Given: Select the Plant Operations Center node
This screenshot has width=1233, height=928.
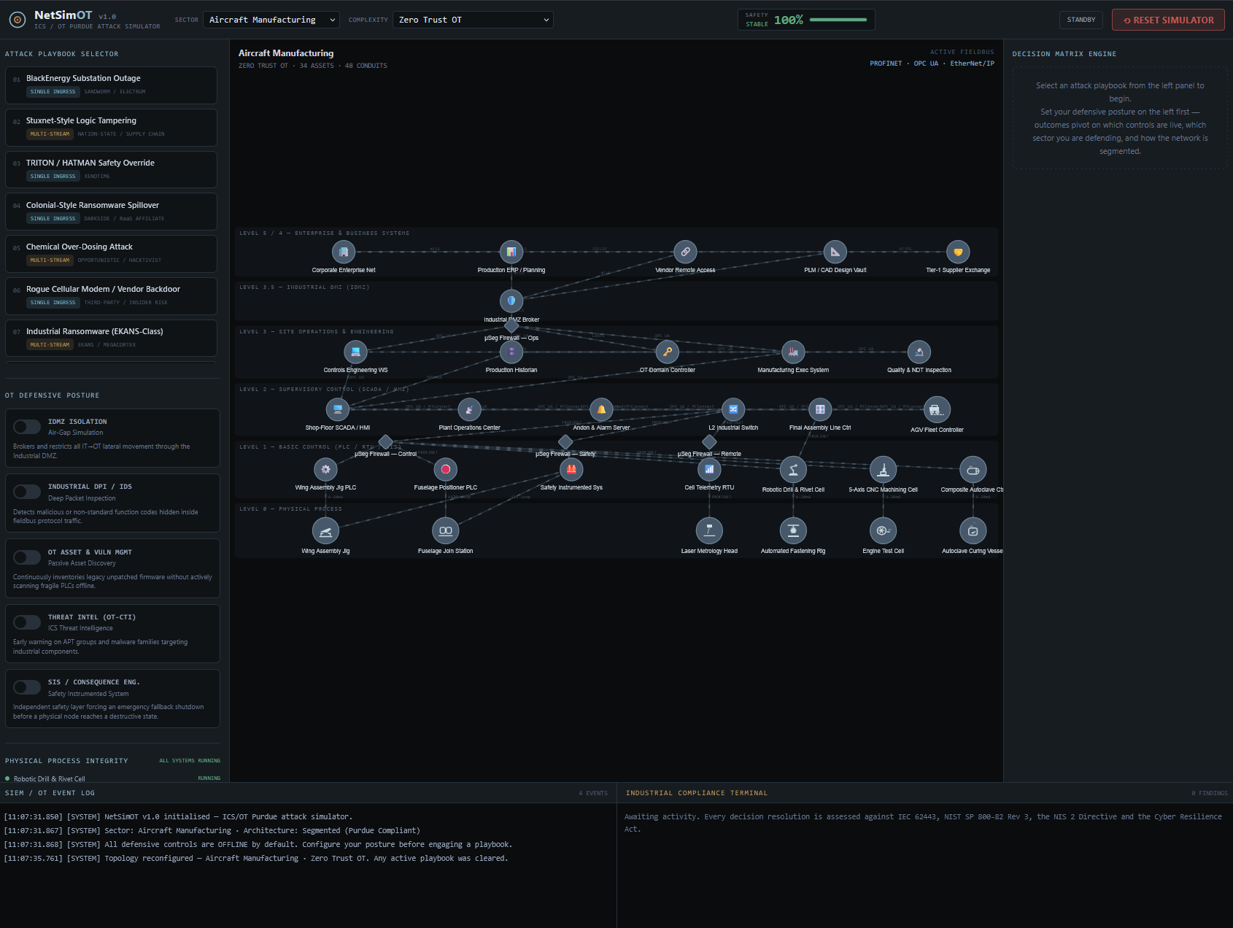Looking at the screenshot, I should [x=469, y=409].
